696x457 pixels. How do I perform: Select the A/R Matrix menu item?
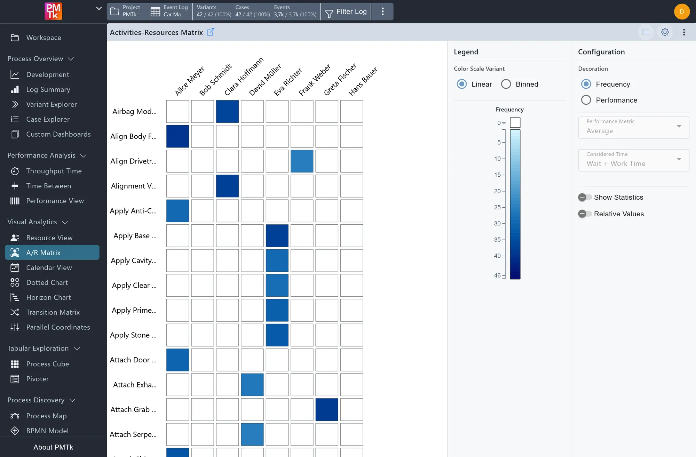point(52,252)
